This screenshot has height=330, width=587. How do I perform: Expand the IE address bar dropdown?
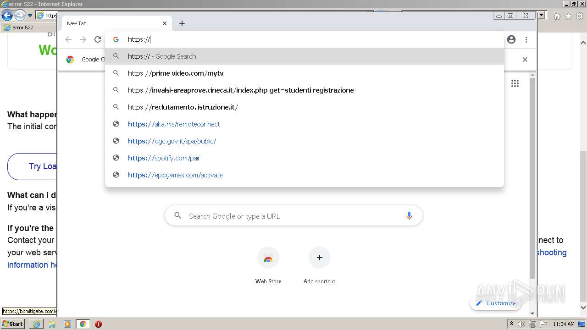click(x=542, y=16)
